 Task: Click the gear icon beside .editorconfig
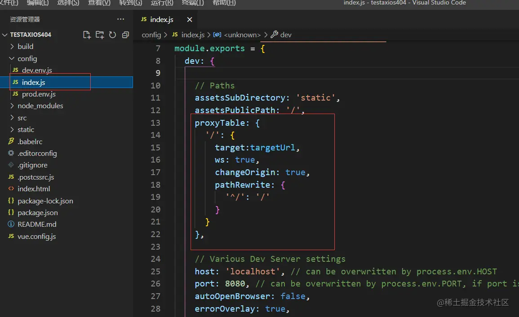point(11,153)
